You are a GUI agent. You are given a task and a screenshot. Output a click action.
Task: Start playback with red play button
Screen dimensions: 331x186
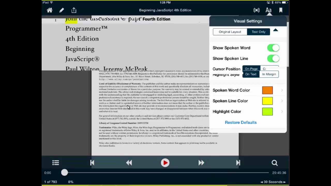coord(165,163)
